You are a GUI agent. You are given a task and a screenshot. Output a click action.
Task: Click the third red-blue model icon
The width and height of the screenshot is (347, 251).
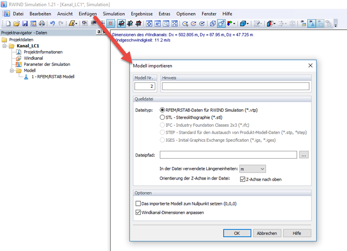pos(138,23)
